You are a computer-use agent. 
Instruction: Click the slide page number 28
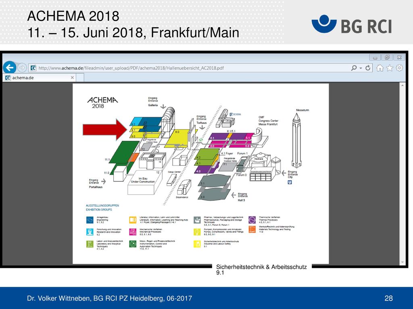388,298
